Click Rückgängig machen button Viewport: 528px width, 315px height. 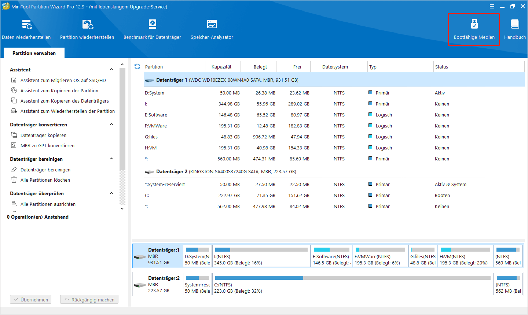pyautogui.click(x=89, y=300)
